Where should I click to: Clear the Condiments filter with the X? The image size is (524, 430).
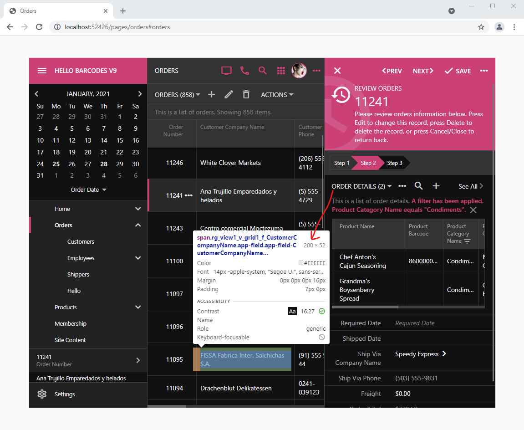point(473,210)
